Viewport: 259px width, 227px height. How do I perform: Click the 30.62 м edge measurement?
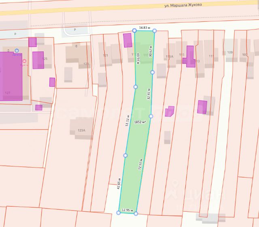[x=150, y=51]
